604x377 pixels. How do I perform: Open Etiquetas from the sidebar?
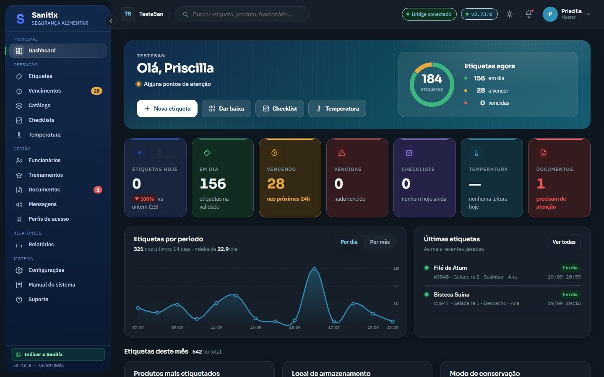click(x=57, y=76)
